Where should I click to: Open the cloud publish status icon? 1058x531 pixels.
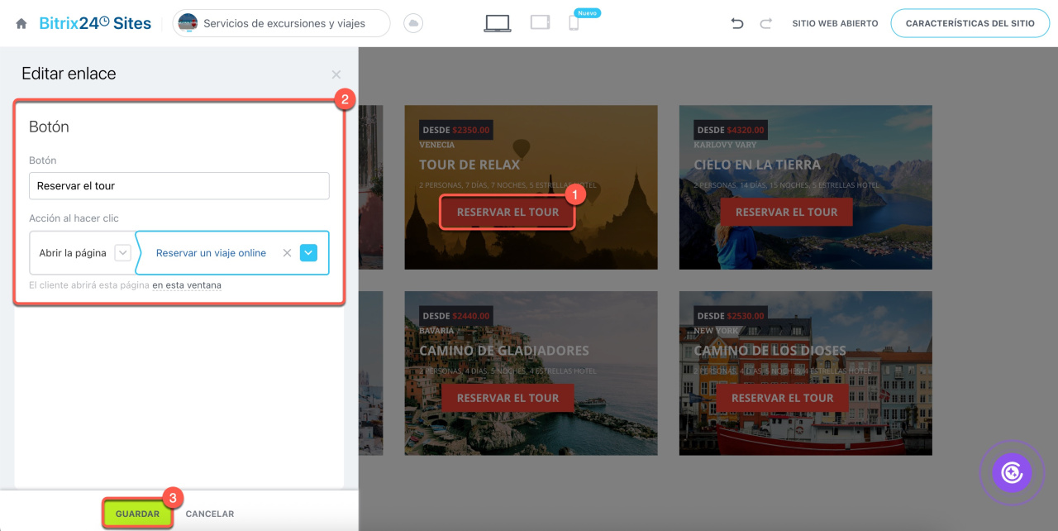click(413, 24)
